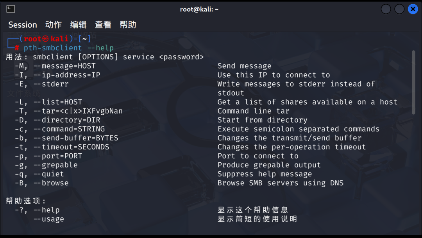
Task: Click the pth-smbclient --help command text
Action: pyautogui.click(x=69, y=48)
